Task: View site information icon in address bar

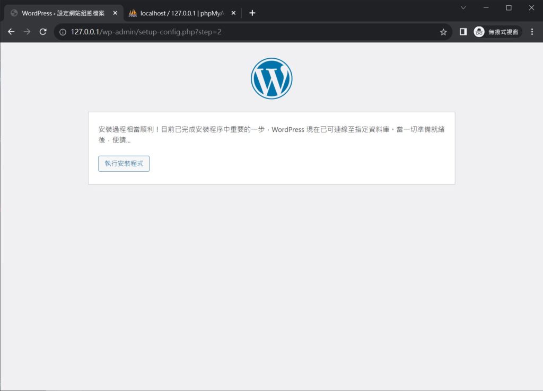Action: tap(63, 32)
